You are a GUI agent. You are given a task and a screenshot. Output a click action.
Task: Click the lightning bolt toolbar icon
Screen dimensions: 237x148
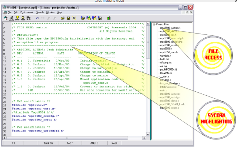[17, 18]
